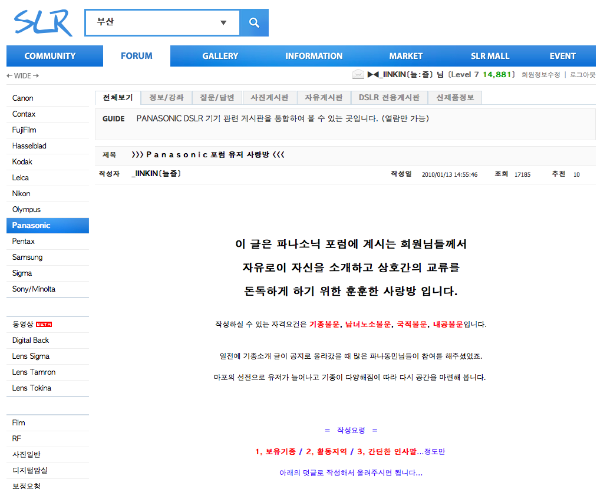
Task: Go to Lens Tamron forum
Action: (34, 372)
